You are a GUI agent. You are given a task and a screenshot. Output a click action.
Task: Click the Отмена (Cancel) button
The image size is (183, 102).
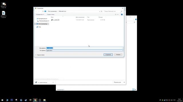(118, 55)
